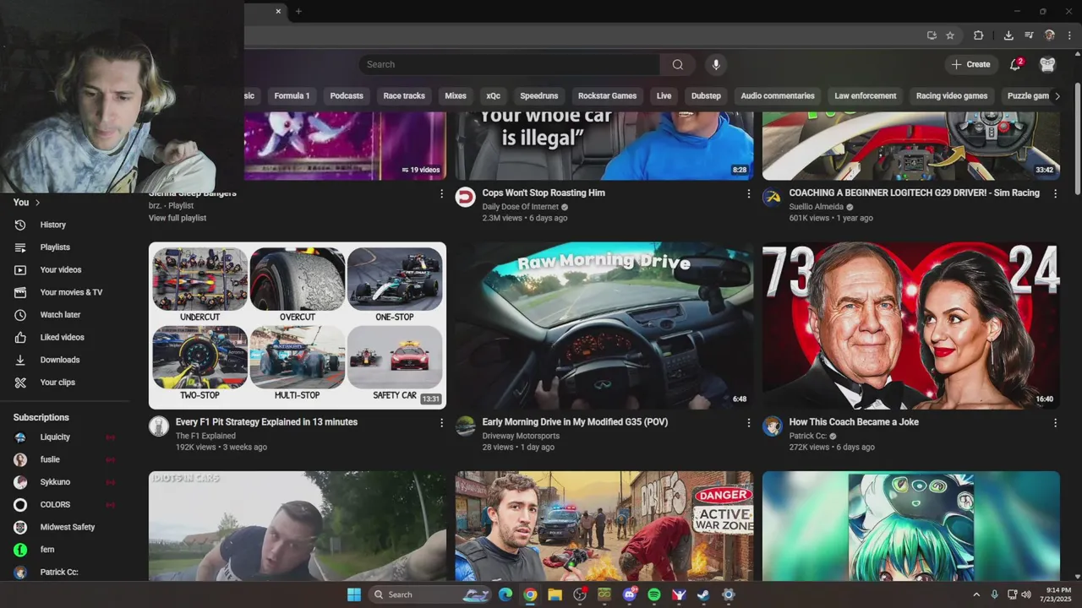Select the Live chip
The image size is (1082, 608).
pos(664,95)
